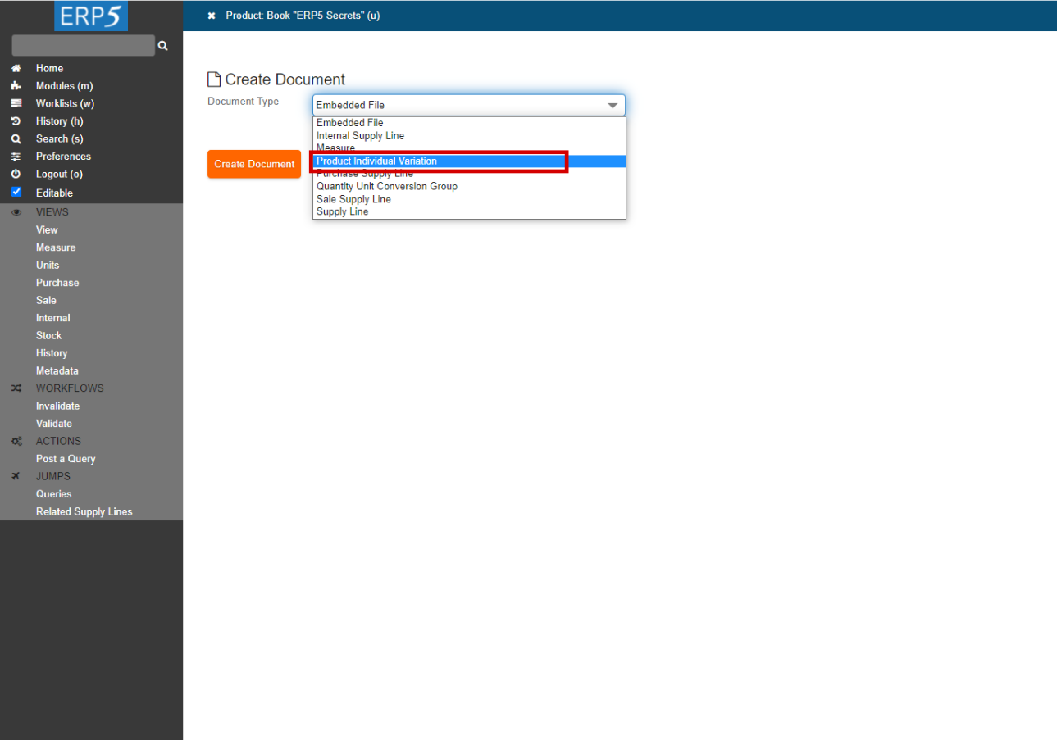Click the Product: Book "ERP5 Secrets" header title
The width and height of the screenshot is (1057, 740).
point(303,16)
